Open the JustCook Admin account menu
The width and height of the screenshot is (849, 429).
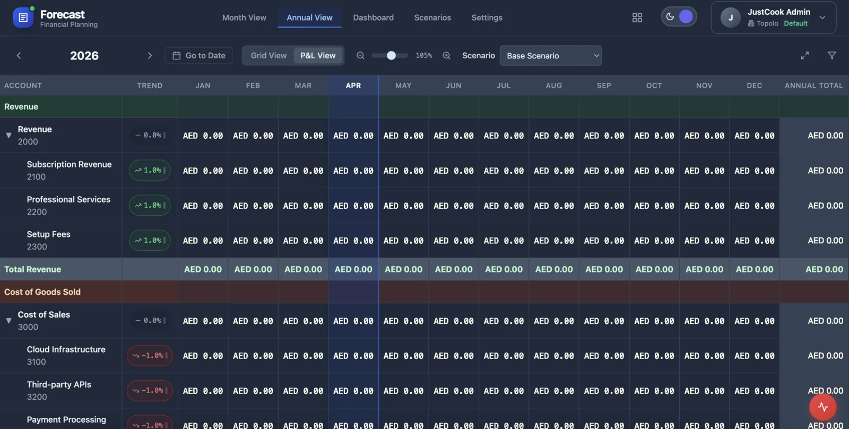pyautogui.click(x=773, y=17)
